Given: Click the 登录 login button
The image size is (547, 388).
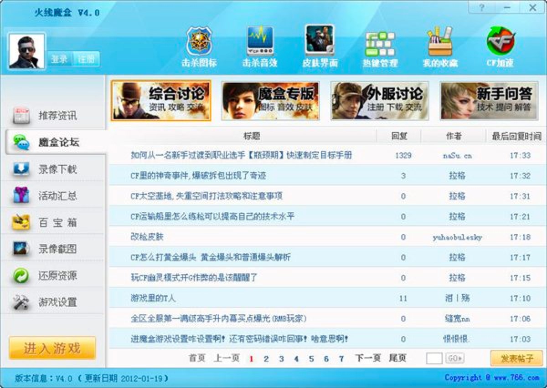Looking at the screenshot, I should point(59,59).
